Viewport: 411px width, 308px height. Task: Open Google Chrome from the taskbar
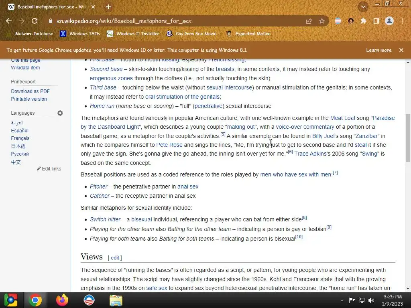point(35,300)
